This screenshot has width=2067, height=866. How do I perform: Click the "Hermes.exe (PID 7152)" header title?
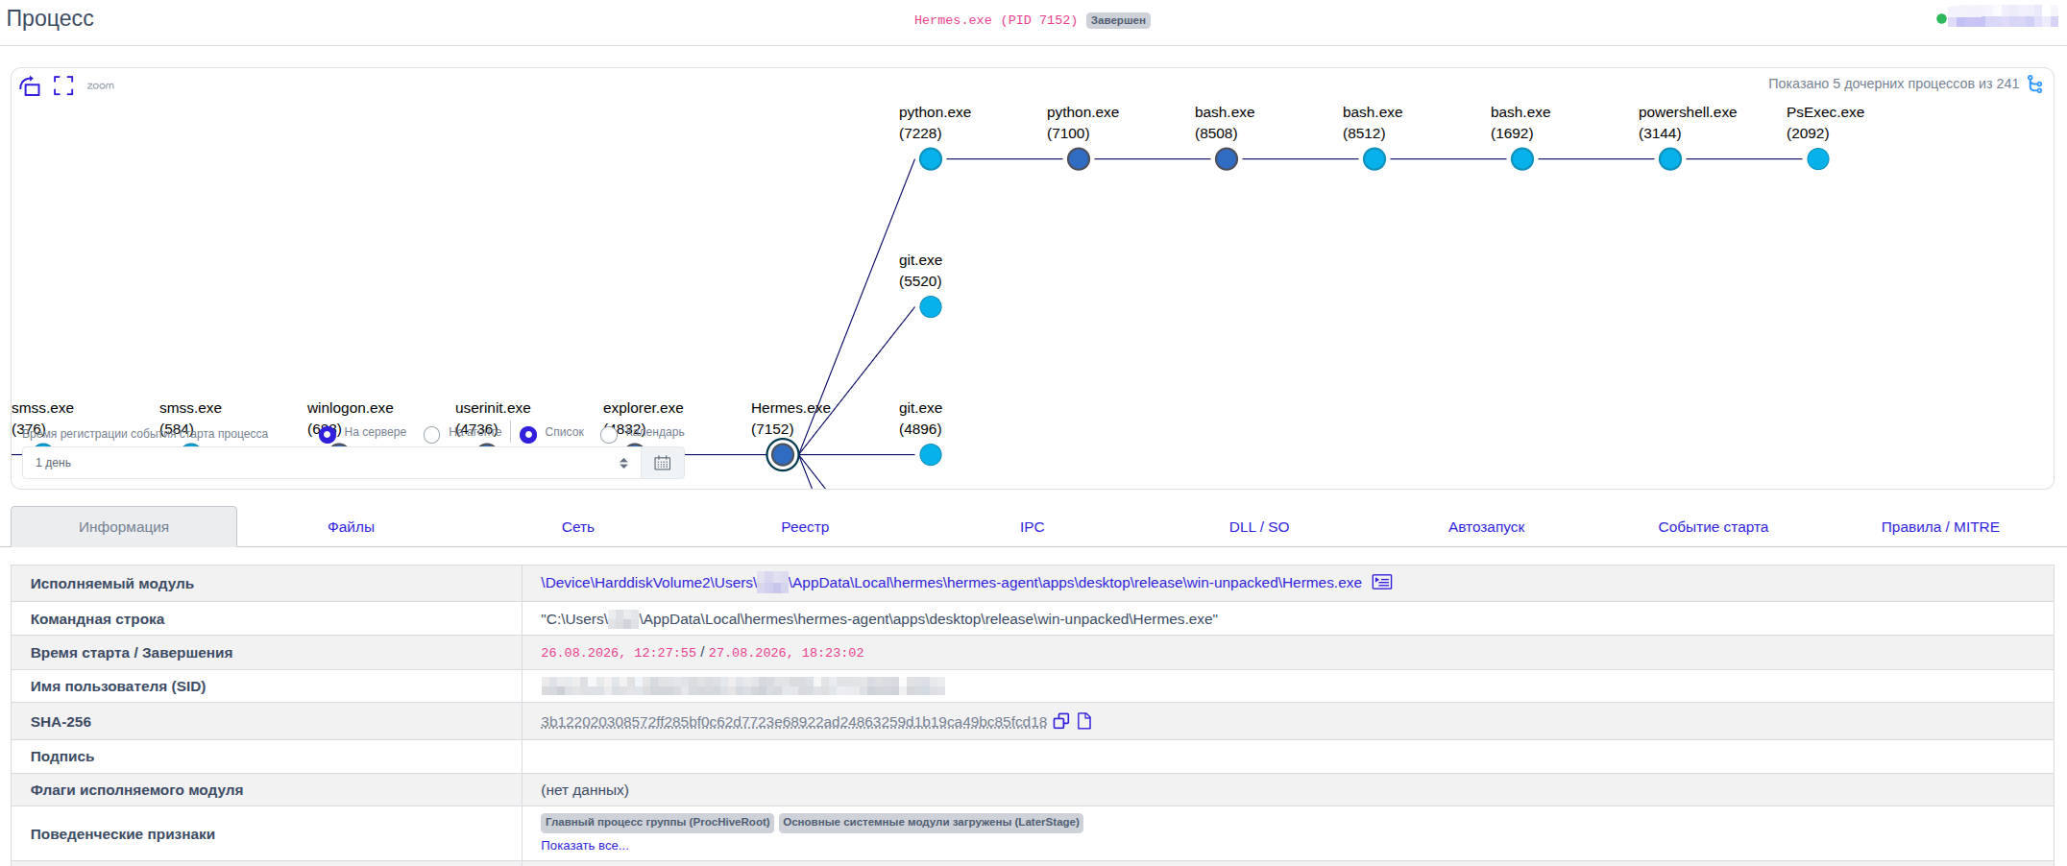coord(996,20)
